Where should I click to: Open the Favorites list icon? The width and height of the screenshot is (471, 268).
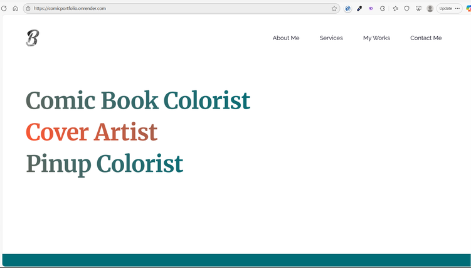(x=395, y=8)
